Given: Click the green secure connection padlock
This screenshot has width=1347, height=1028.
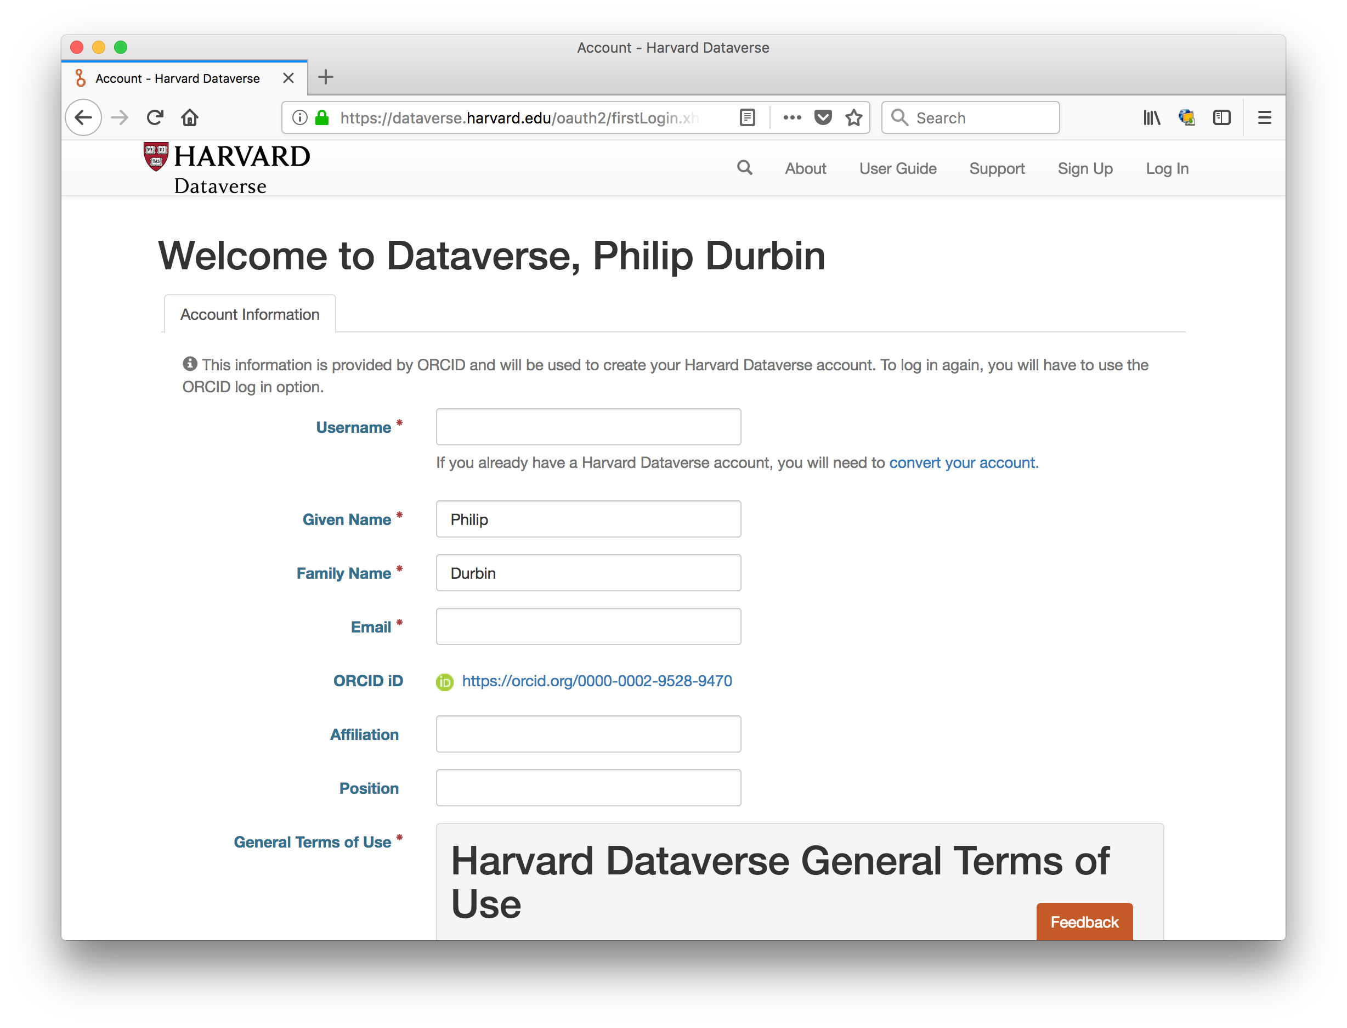Looking at the screenshot, I should (x=322, y=117).
